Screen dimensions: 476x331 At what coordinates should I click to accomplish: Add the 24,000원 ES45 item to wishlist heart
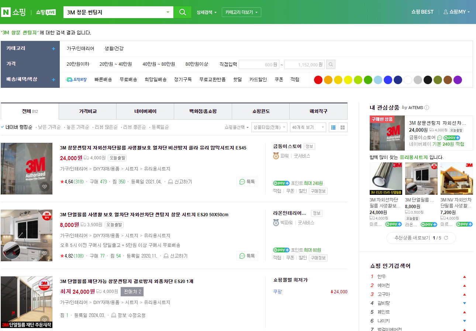(44, 187)
